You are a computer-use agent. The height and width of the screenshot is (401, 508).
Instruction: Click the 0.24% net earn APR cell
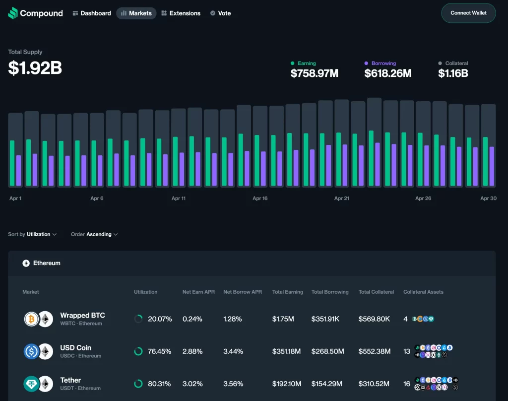click(192, 319)
